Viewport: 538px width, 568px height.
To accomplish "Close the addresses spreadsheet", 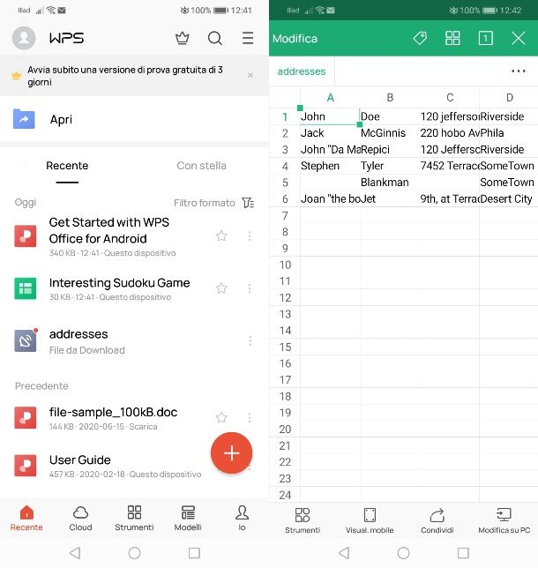I will (519, 38).
